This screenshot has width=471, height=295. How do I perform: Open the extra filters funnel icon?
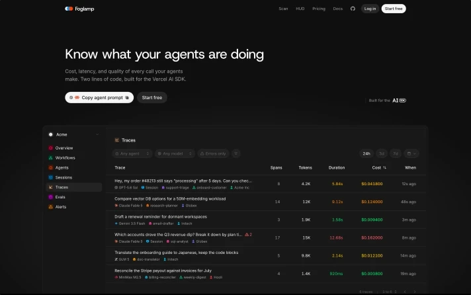pyautogui.click(x=235, y=153)
